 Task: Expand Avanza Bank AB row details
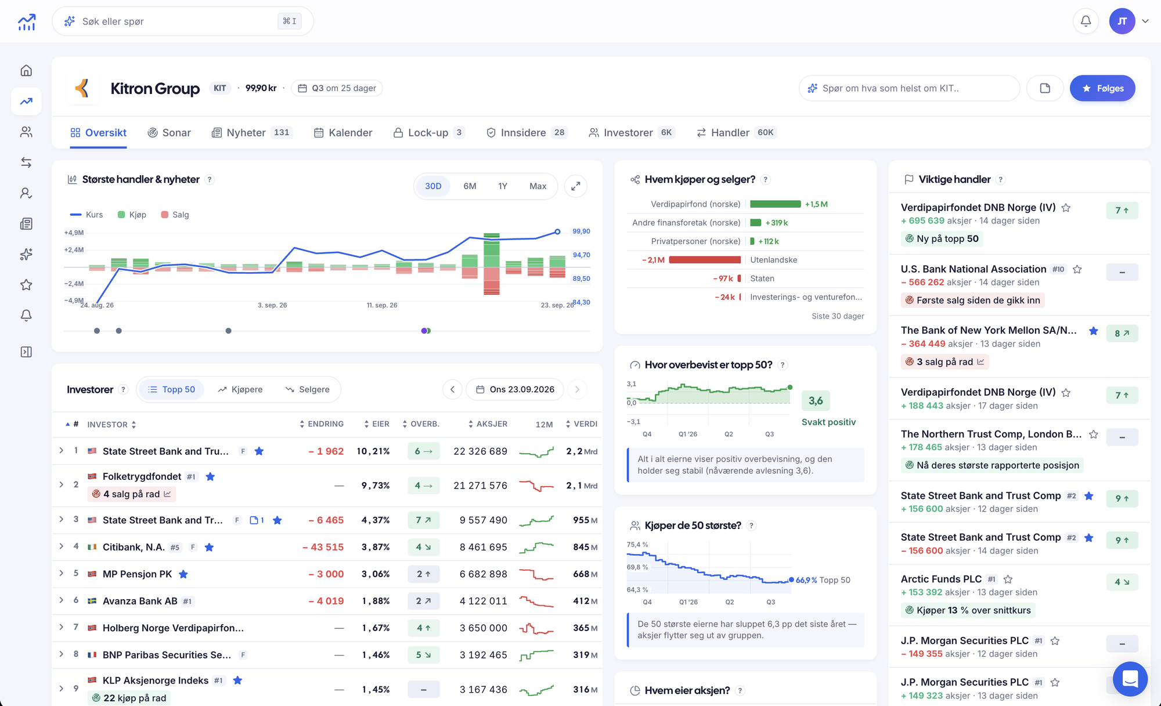[62, 600]
